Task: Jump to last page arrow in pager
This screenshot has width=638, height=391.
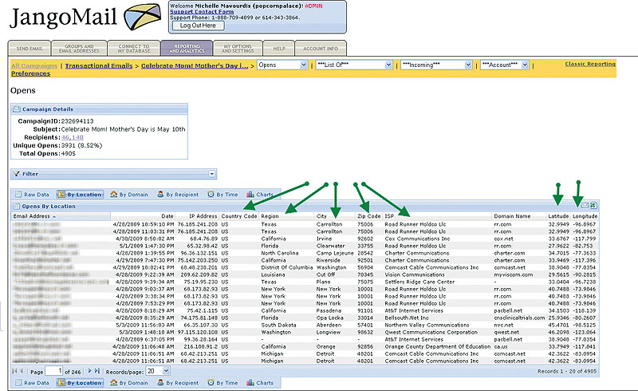Action: pyautogui.click(x=96, y=371)
